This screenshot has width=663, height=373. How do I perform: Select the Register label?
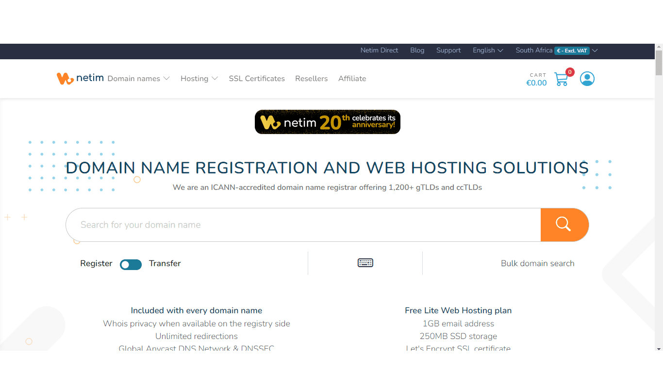(x=96, y=263)
